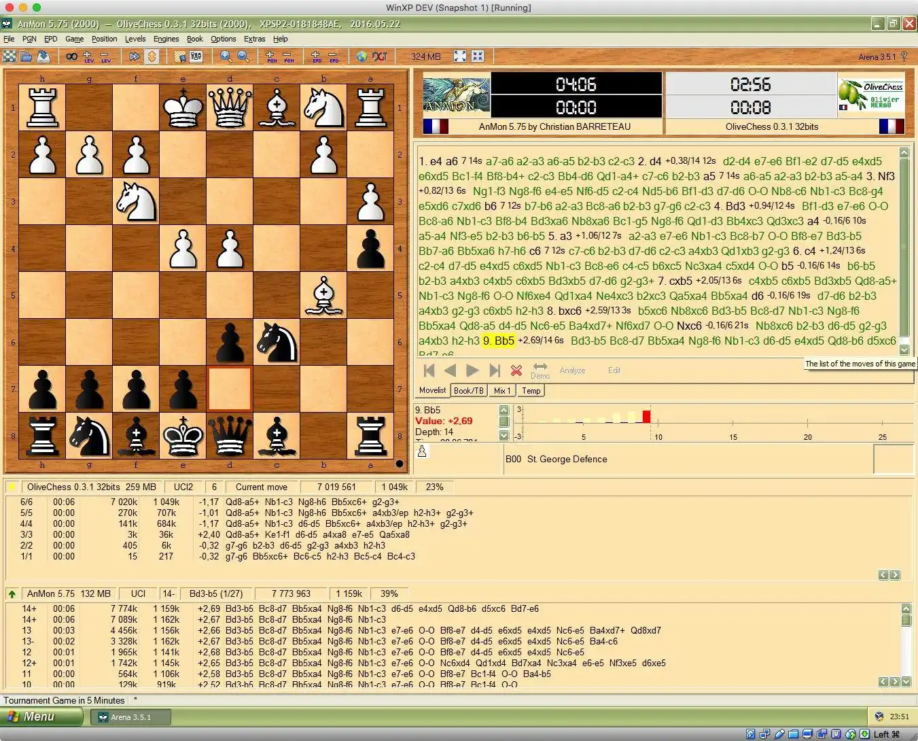Open a file with the folder icon
918x741 pixels.
pyautogui.click(x=27, y=56)
